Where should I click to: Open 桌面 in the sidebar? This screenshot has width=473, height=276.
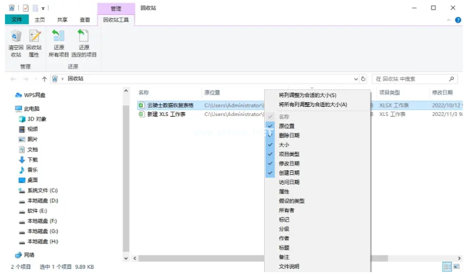pos(29,180)
